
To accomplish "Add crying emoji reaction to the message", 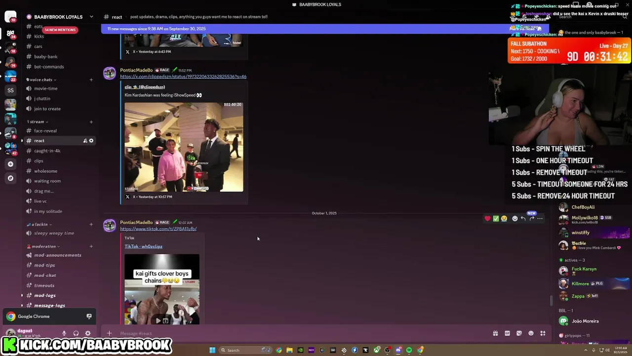I will click(504, 219).
